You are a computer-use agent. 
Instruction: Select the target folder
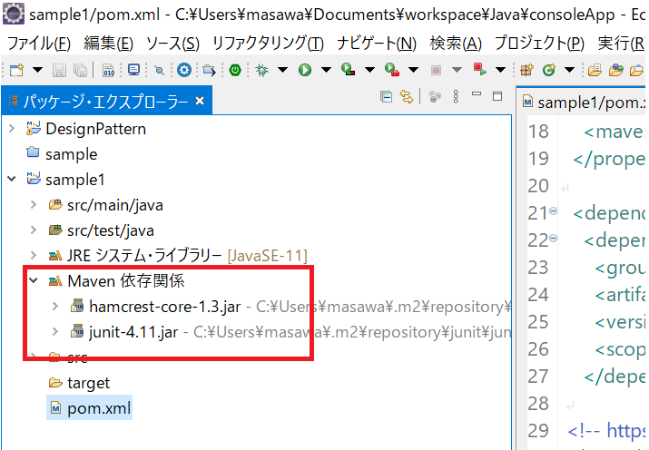89,383
